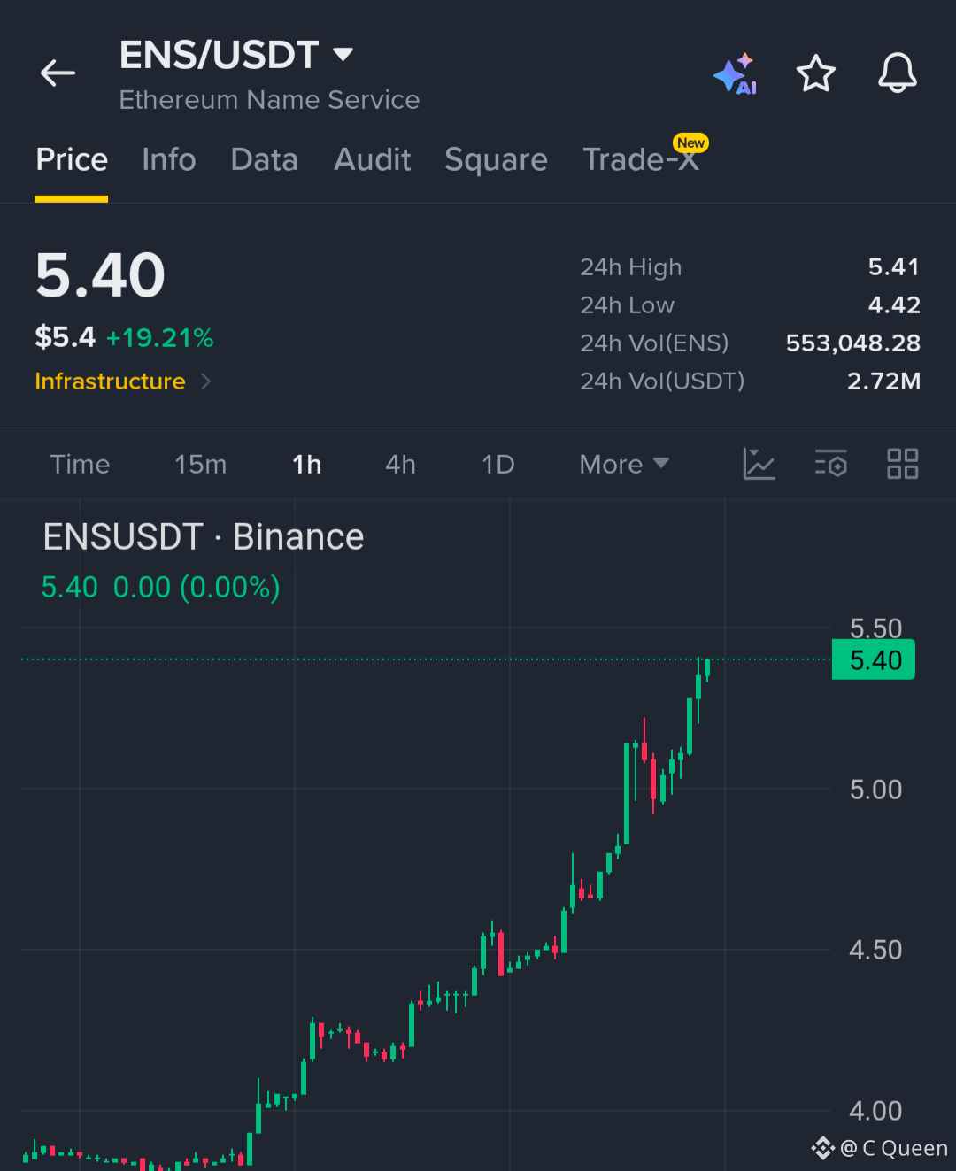
Task: Select the 15m interval
Action: click(201, 465)
